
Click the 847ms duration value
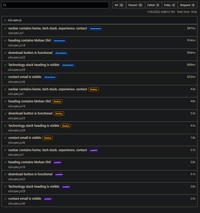[x=191, y=28]
